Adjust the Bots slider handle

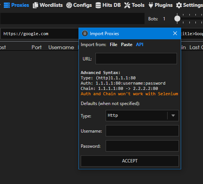pyautogui.click(x=177, y=19)
